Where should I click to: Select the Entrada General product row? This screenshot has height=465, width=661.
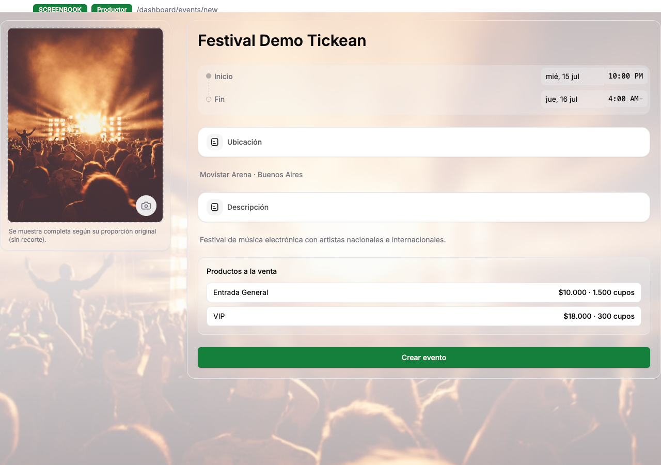[424, 292]
